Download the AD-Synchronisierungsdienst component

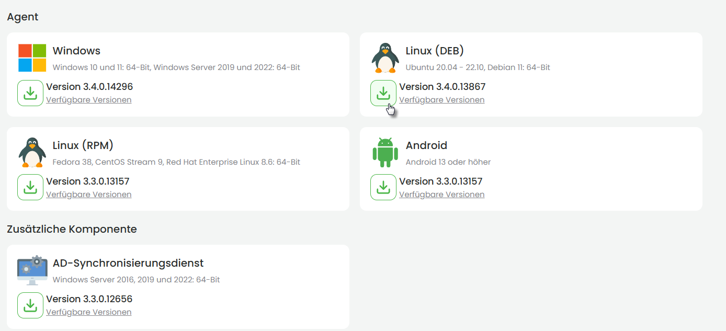coord(30,305)
